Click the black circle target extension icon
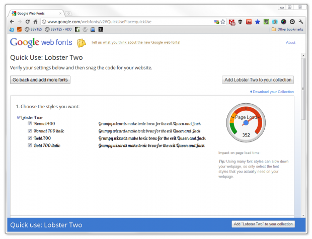The image size is (312, 239). [292, 22]
